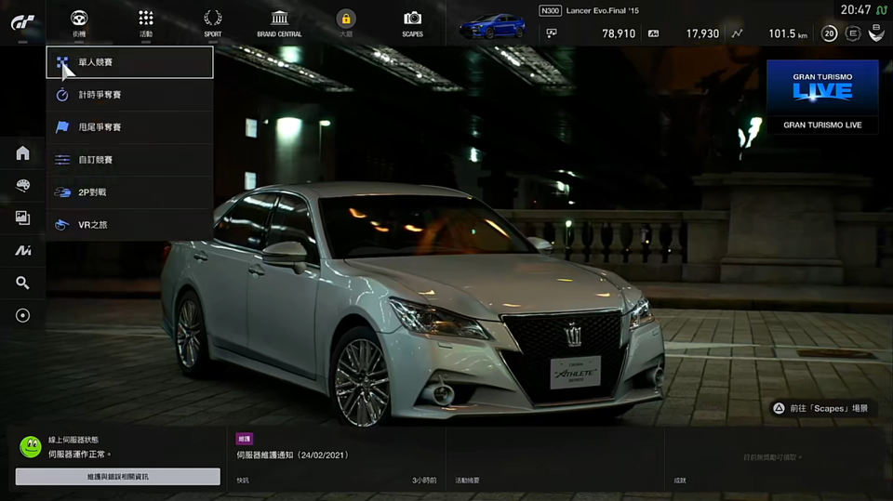Click the Gran Turismo logo icon
Viewport: 893px width, 501px height.
(22, 22)
